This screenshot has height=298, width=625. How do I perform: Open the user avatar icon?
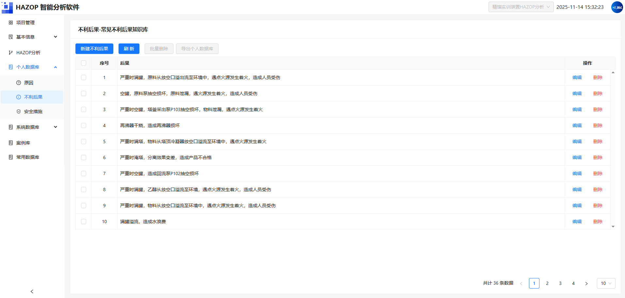[617, 7]
